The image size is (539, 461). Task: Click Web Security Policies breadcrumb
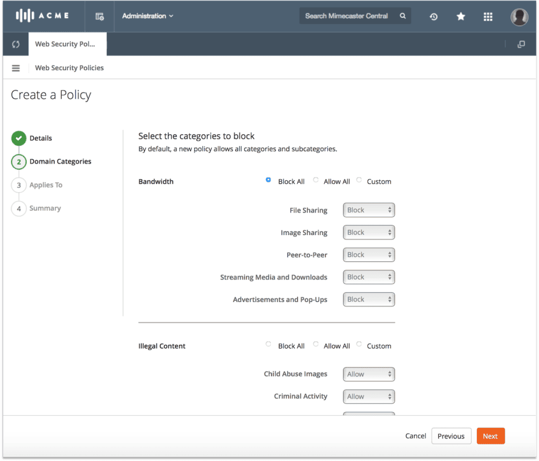pos(69,68)
